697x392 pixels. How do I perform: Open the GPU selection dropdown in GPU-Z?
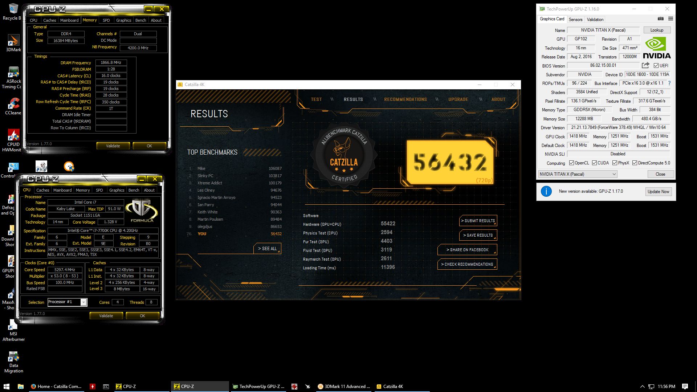(578, 174)
